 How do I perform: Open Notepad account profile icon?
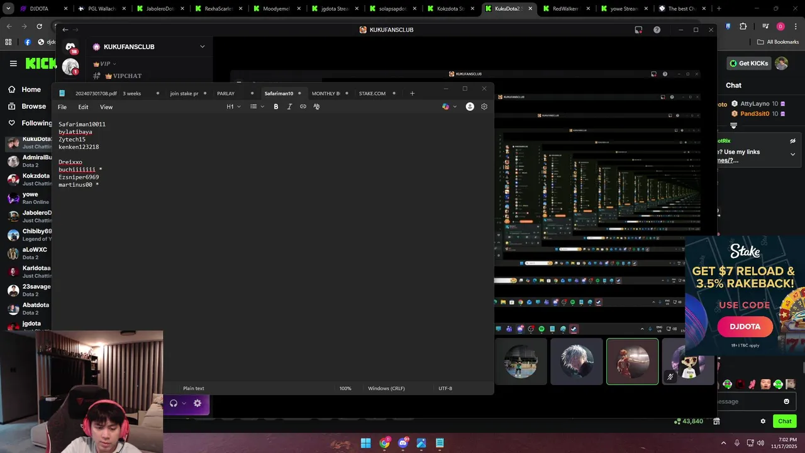tap(470, 107)
